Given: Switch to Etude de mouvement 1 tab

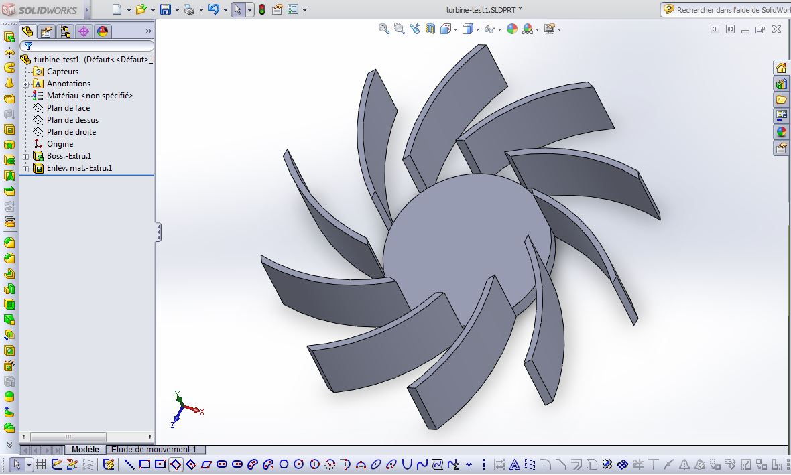Looking at the screenshot, I should [x=154, y=450].
